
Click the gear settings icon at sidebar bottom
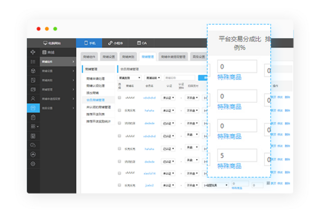point(33,164)
